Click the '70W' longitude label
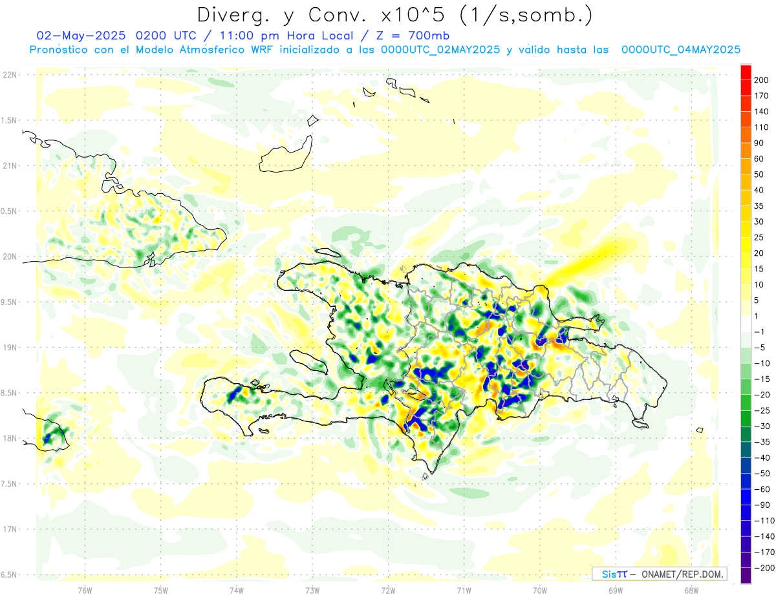Viewport: 776px width, 599px height. [540, 590]
